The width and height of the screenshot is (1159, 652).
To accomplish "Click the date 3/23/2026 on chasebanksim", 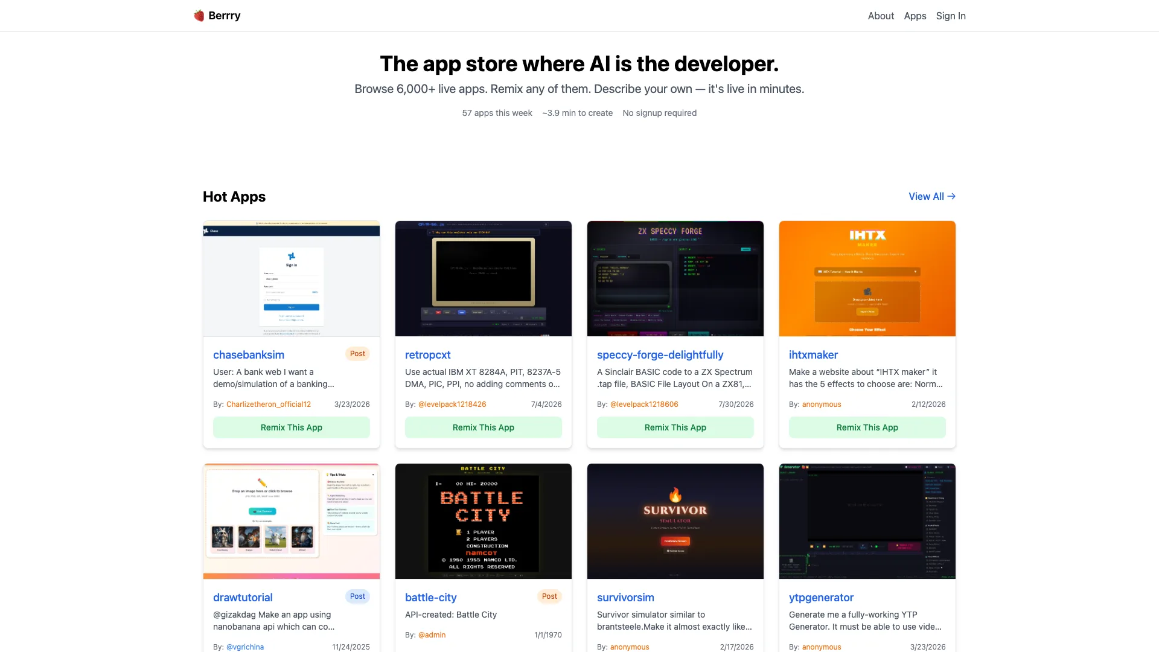I will 352,404.
